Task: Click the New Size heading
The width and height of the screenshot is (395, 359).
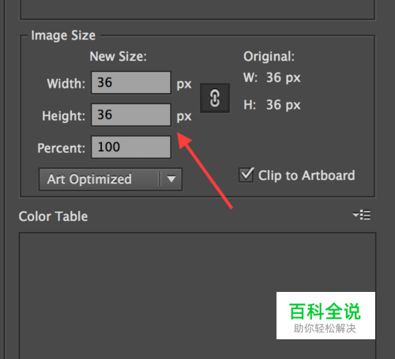Action: pos(118,57)
